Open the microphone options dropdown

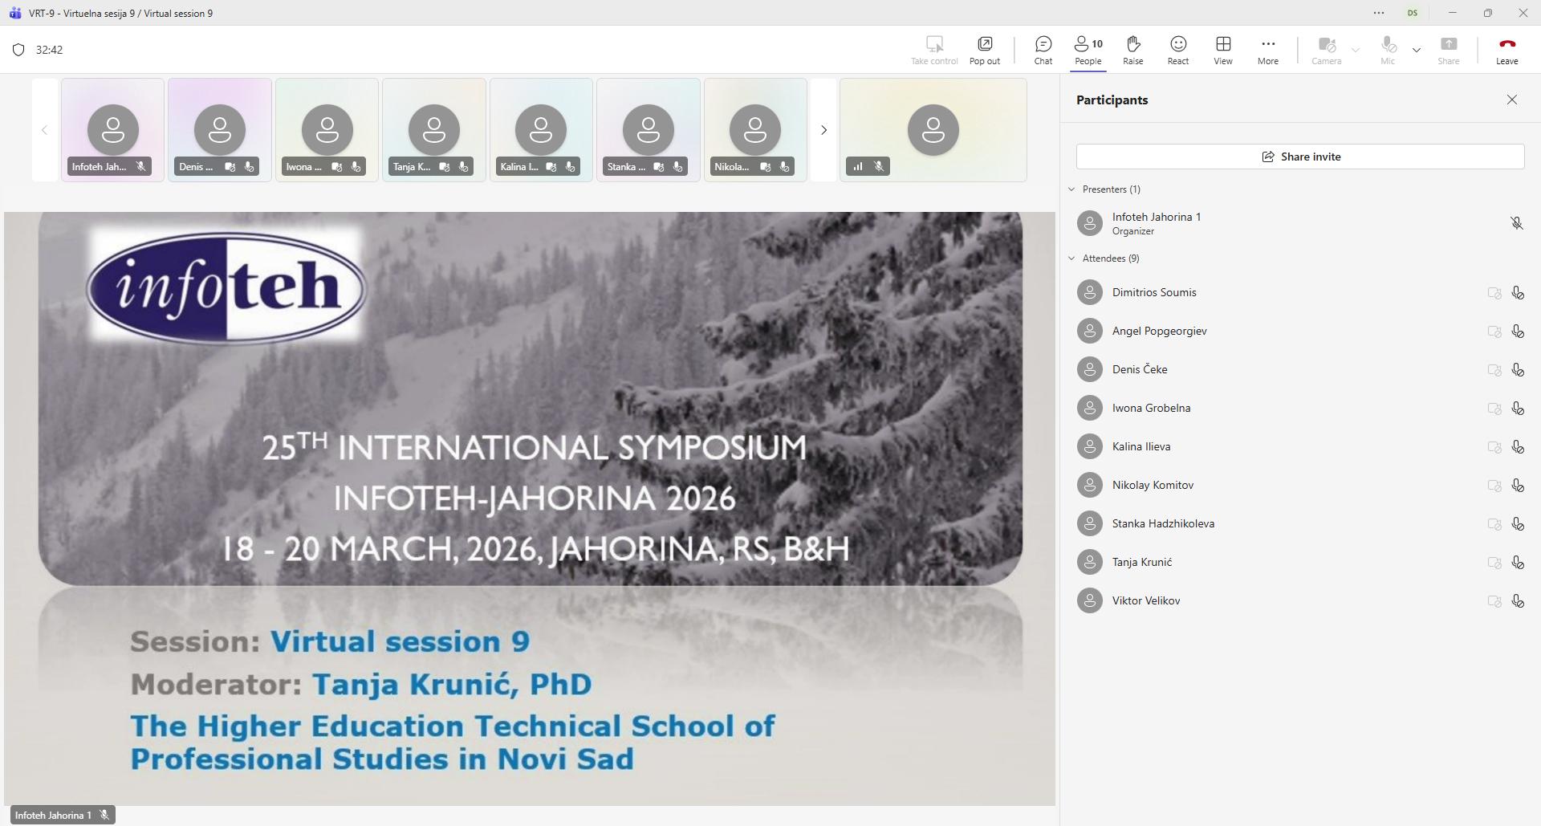click(1417, 50)
